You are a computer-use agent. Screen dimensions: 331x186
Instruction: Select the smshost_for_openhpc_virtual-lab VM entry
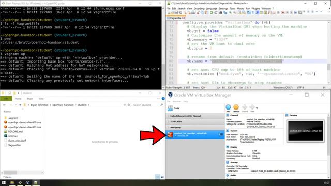[195, 134]
